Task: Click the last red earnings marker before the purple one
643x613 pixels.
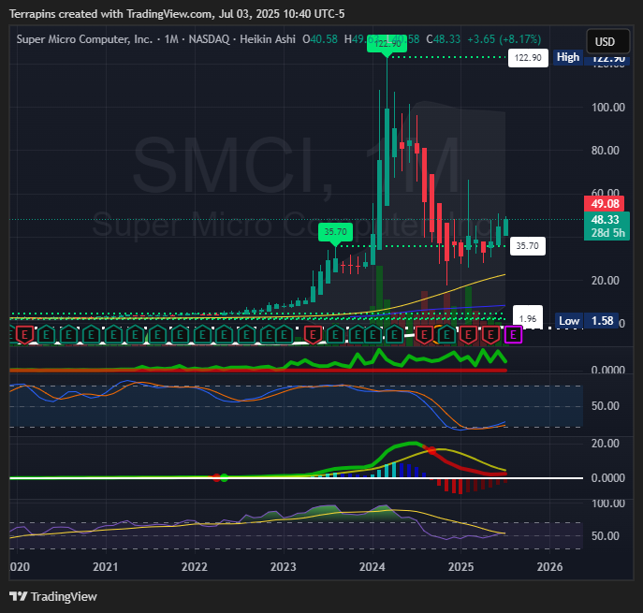Action: point(490,335)
